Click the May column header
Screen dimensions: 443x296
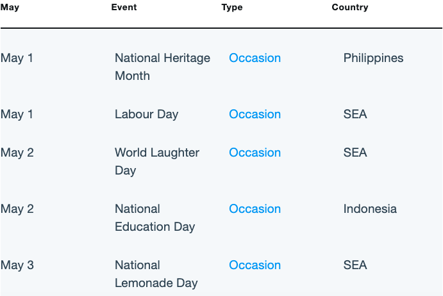point(10,7)
